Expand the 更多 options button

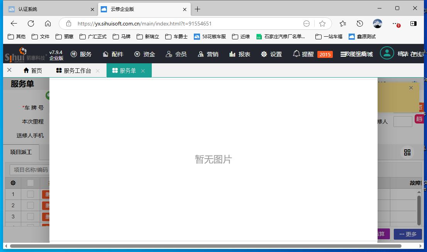pos(408,234)
